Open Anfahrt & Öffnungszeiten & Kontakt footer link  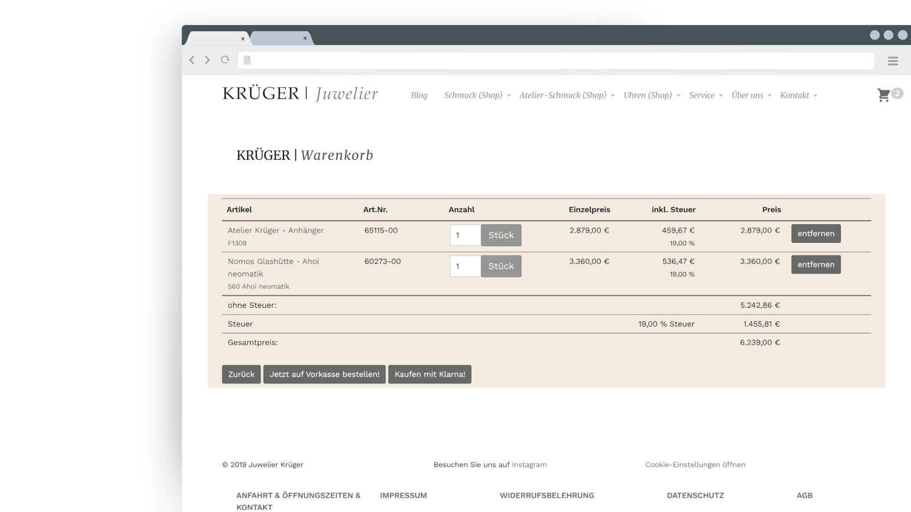click(298, 501)
